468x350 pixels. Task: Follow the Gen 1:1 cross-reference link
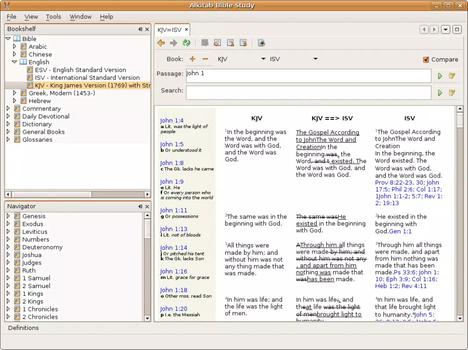click(400, 231)
